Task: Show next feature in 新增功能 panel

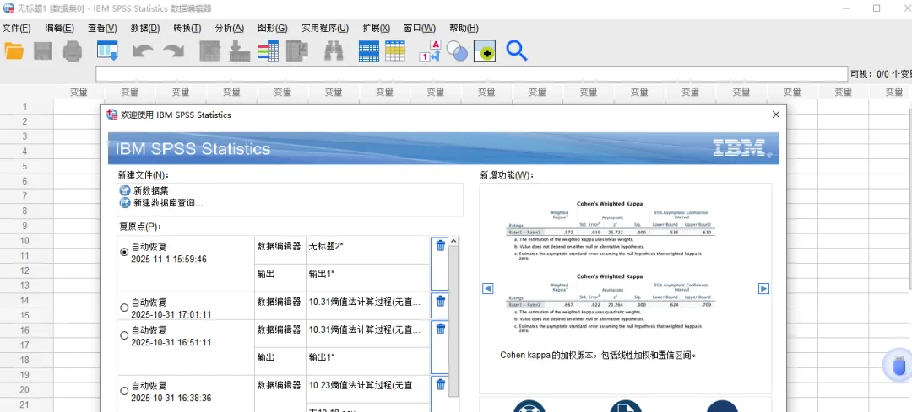Action: (x=763, y=288)
